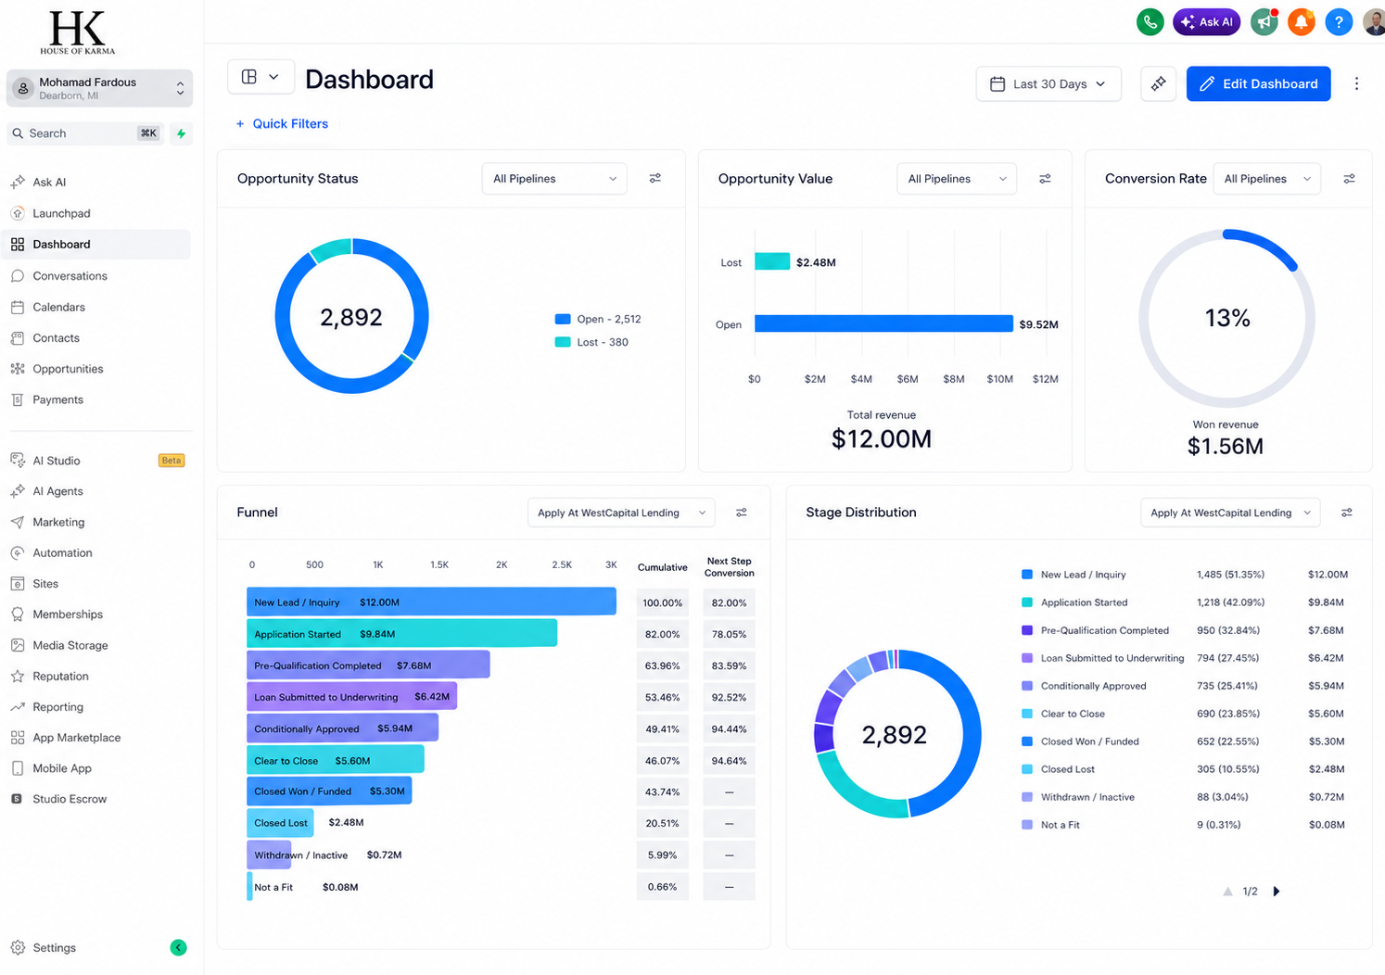Click the pin dashboard icon button
Viewport: 1385px width, 975px height.
[x=1158, y=83]
